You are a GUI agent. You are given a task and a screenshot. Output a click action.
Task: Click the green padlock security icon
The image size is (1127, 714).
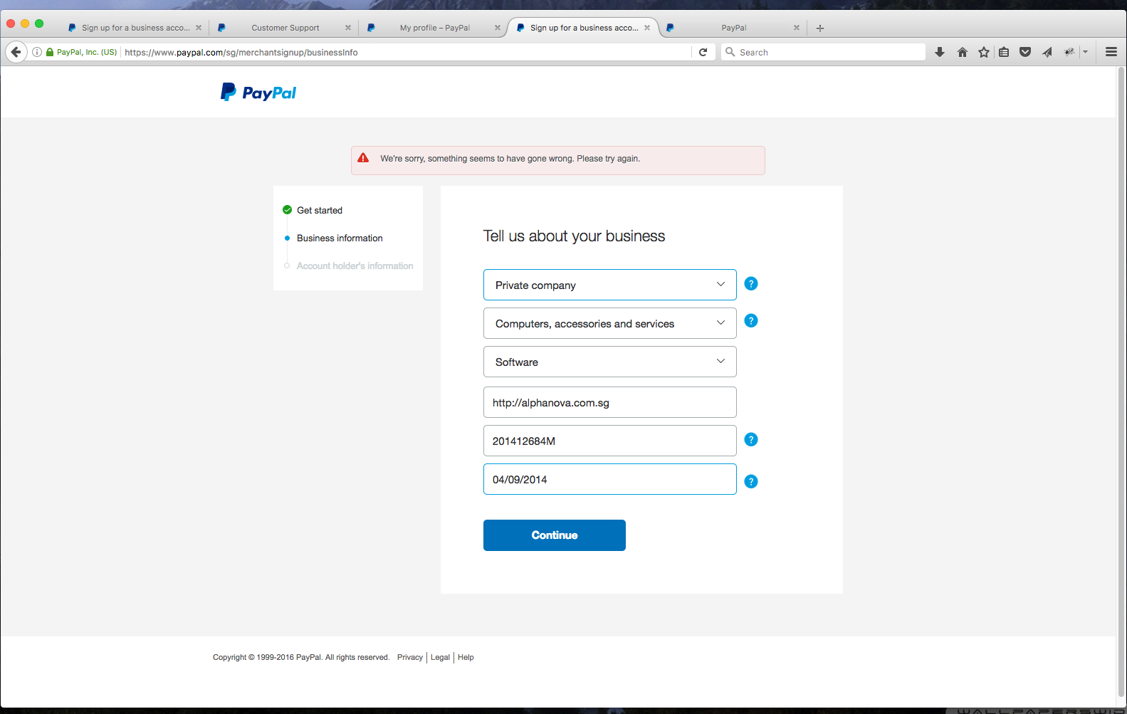click(50, 52)
